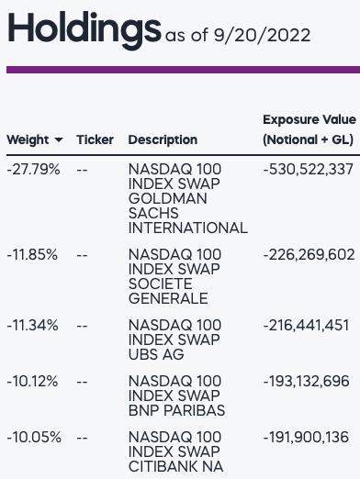The height and width of the screenshot is (479, 360).
Task: Select the Societe Generale swap description
Action: pyautogui.click(x=174, y=276)
